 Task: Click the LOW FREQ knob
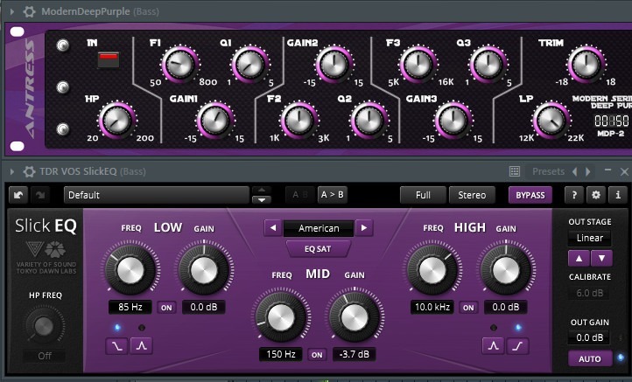click(130, 270)
